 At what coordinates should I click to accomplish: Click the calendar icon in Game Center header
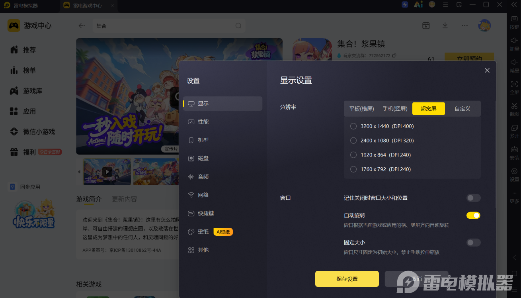[x=426, y=25]
